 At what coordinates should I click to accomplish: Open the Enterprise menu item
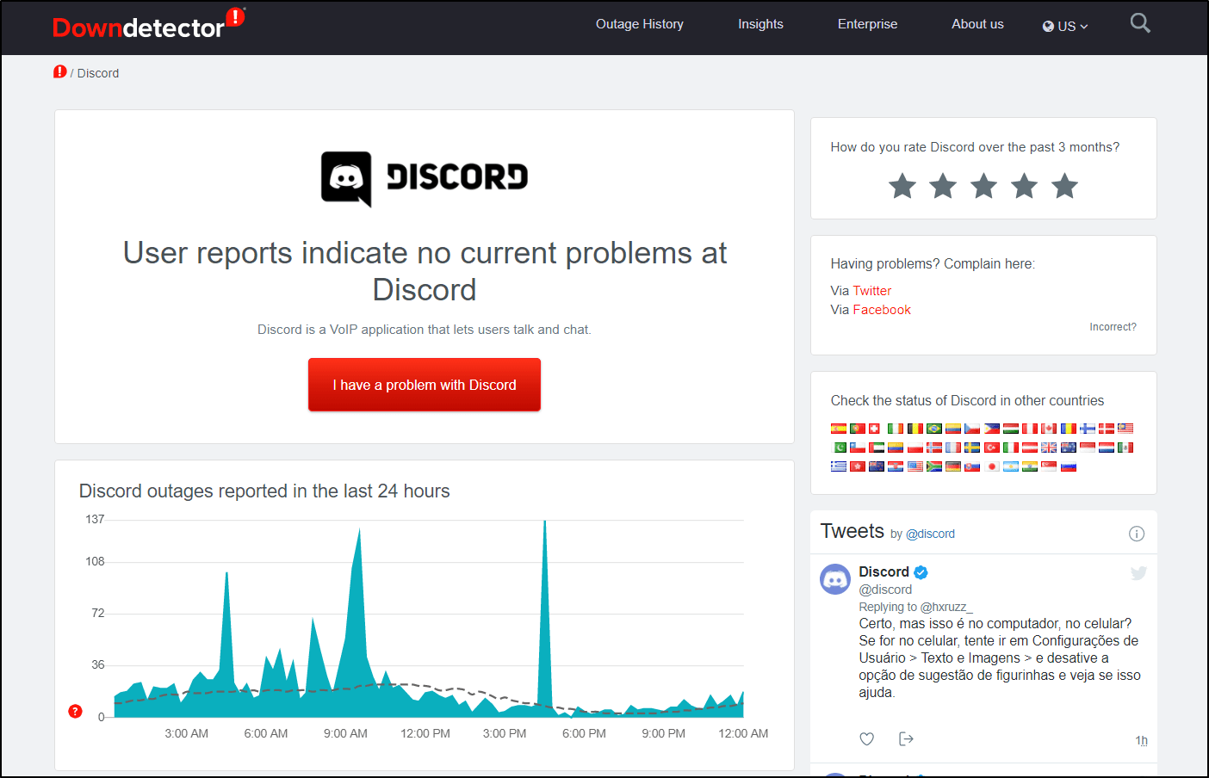coord(867,24)
